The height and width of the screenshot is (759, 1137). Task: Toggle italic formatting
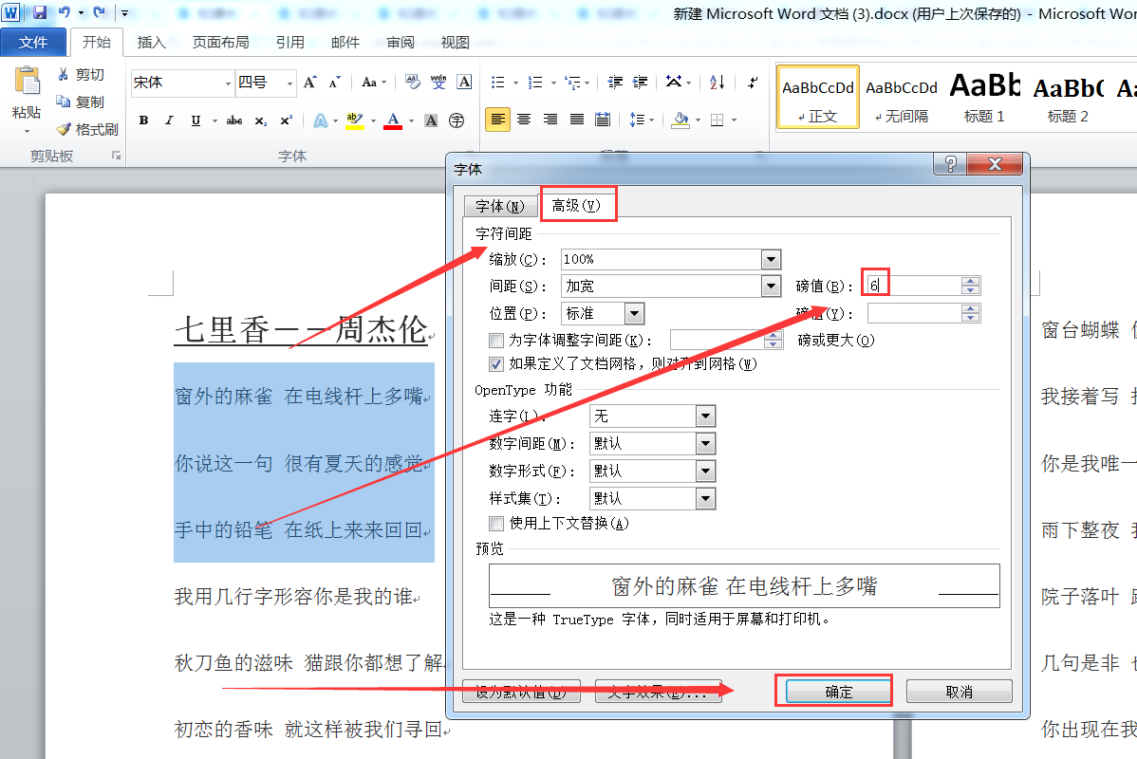pos(169,120)
